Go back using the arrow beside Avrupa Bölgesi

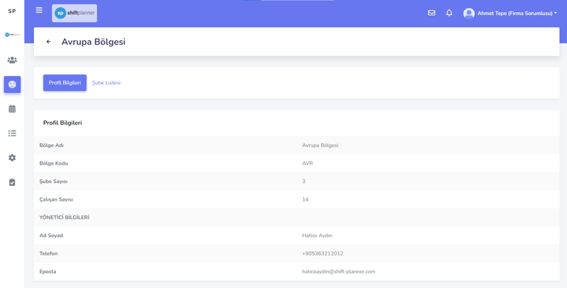coord(48,42)
